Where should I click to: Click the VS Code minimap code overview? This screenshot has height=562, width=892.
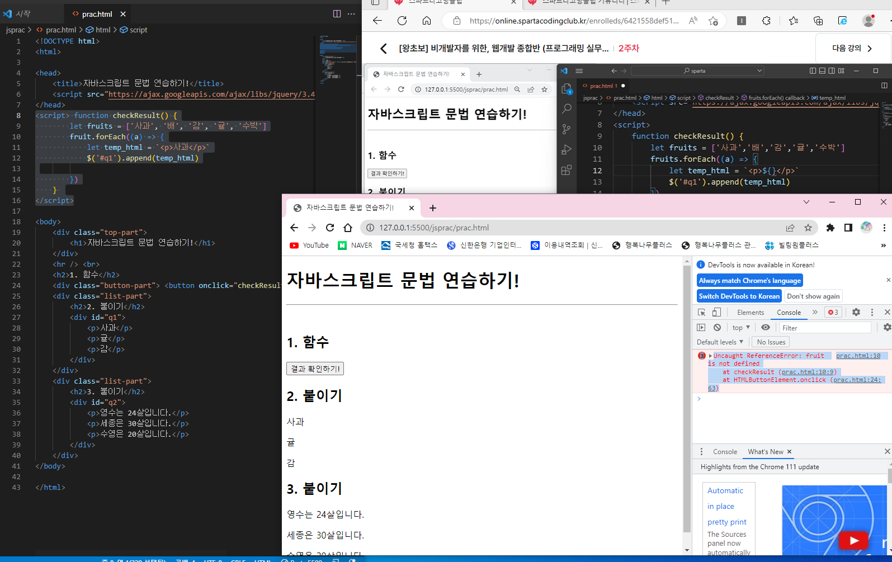click(x=338, y=59)
